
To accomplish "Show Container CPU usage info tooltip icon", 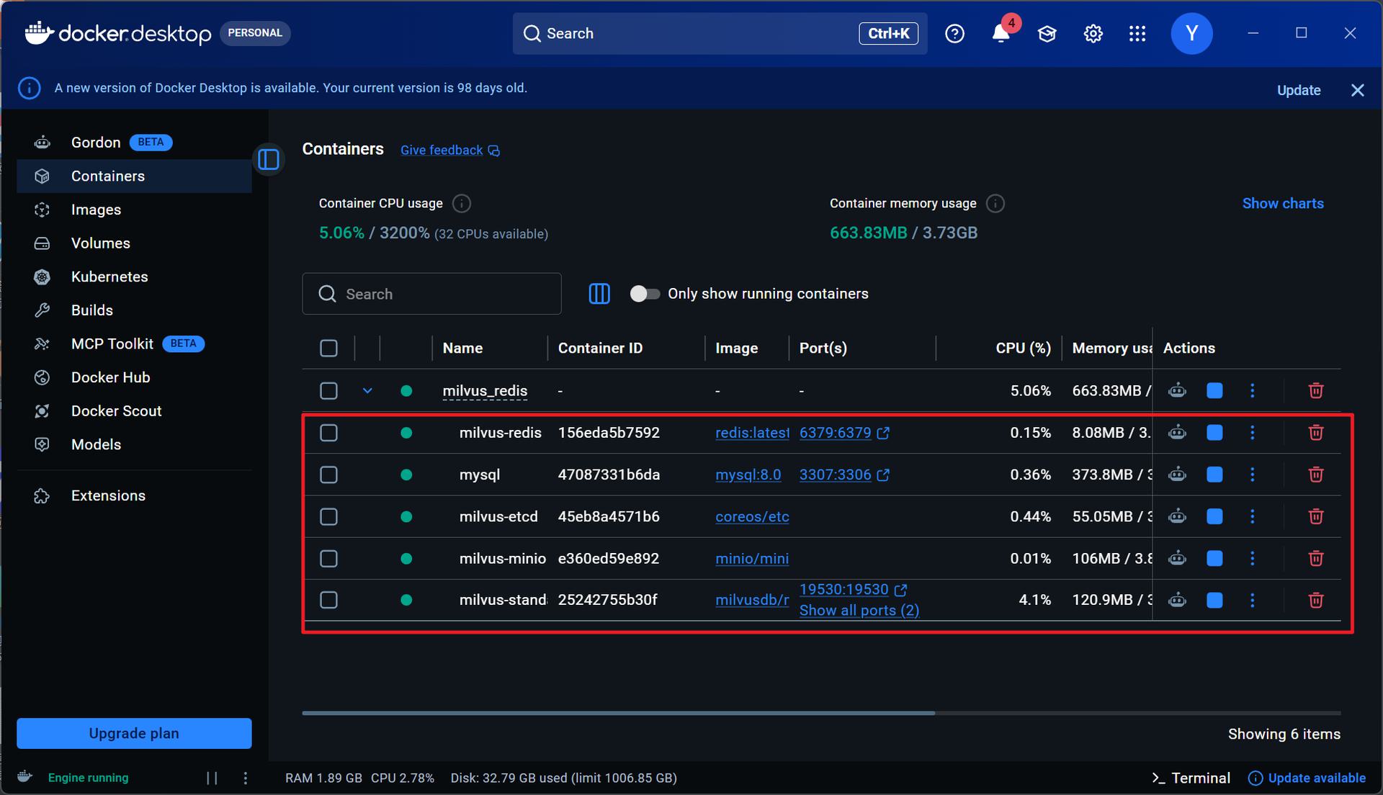I will click(462, 204).
